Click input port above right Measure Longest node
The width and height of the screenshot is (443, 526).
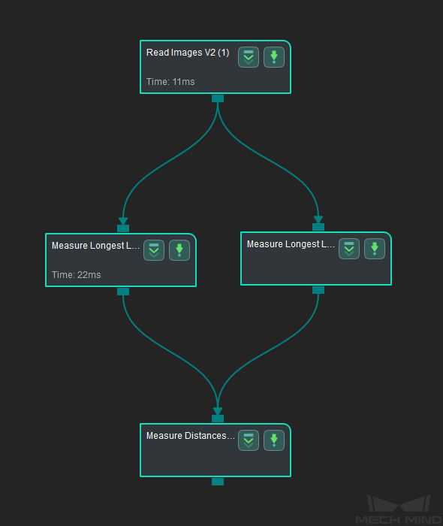tap(318, 227)
